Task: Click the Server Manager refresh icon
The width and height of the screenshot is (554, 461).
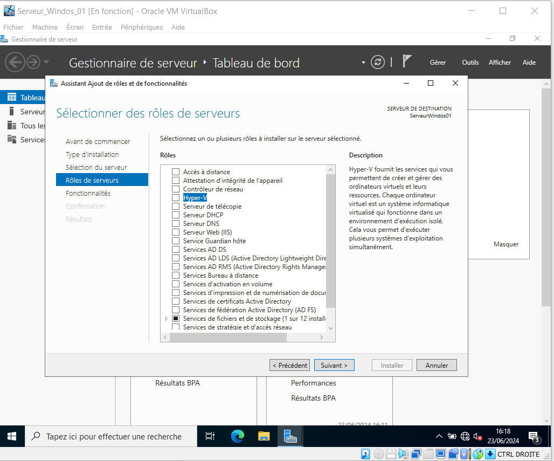Action: (378, 62)
